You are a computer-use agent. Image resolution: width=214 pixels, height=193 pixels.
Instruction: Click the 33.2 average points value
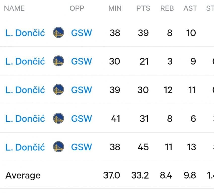coord(140,175)
